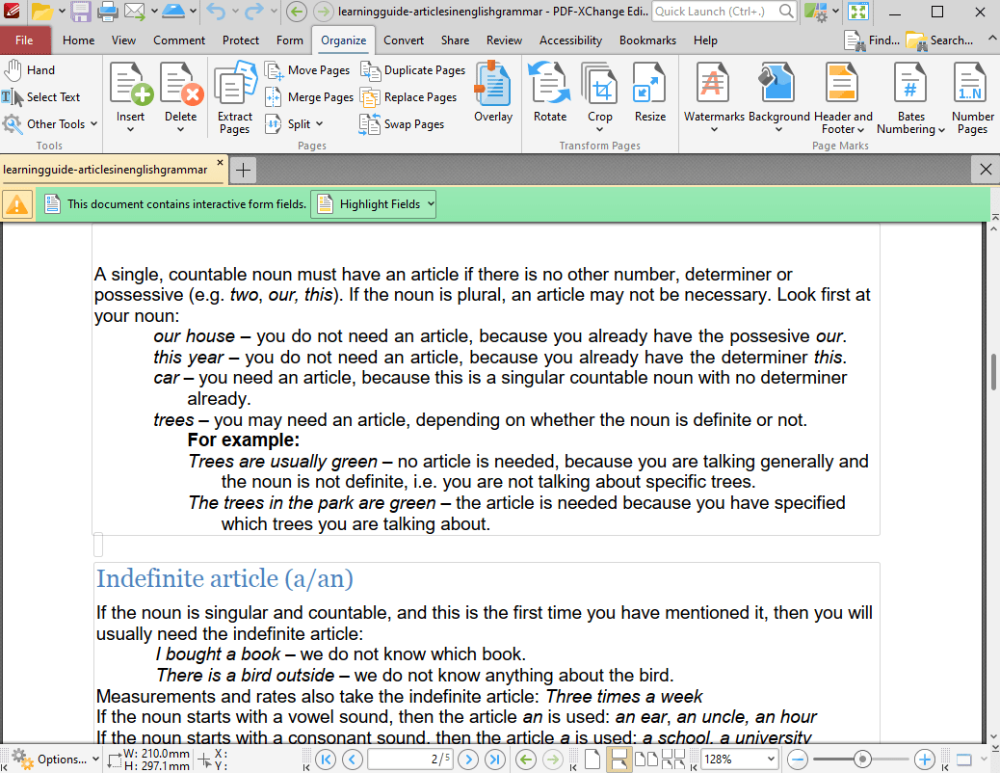Select Swap Pages in ribbon
Image resolution: width=1000 pixels, height=773 pixels.
tap(402, 124)
